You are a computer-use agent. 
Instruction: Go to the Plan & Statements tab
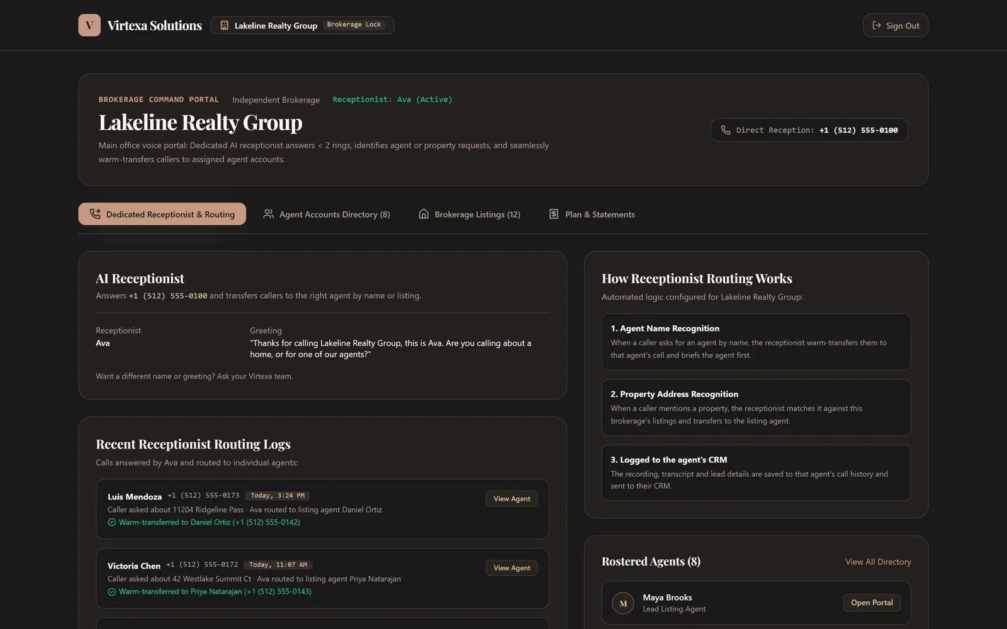[x=592, y=214]
